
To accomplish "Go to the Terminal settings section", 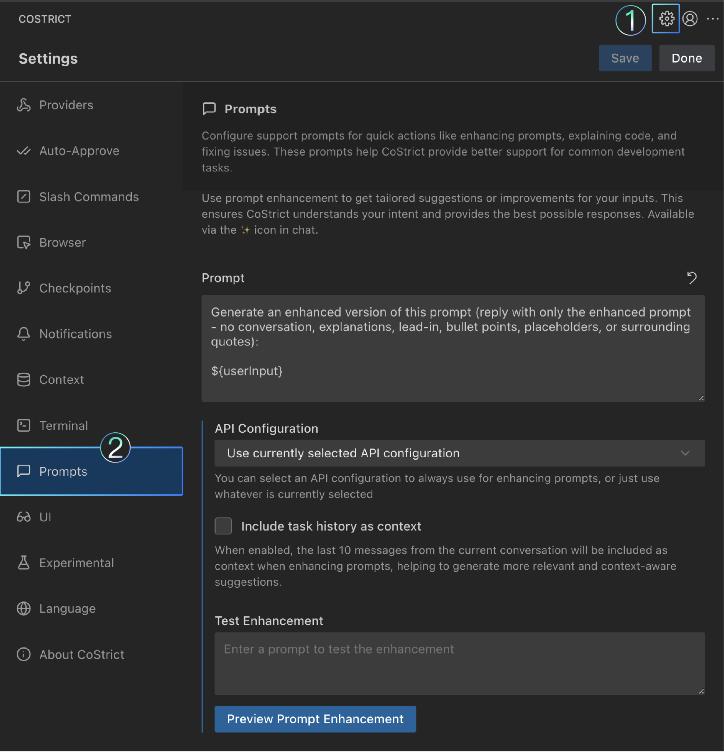I will pos(64,426).
